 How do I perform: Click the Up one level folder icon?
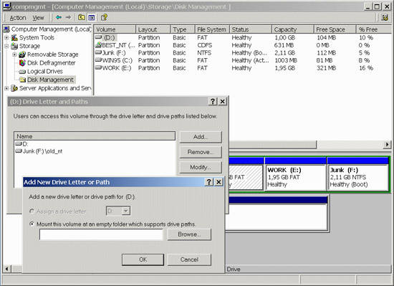(x=82, y=17)
